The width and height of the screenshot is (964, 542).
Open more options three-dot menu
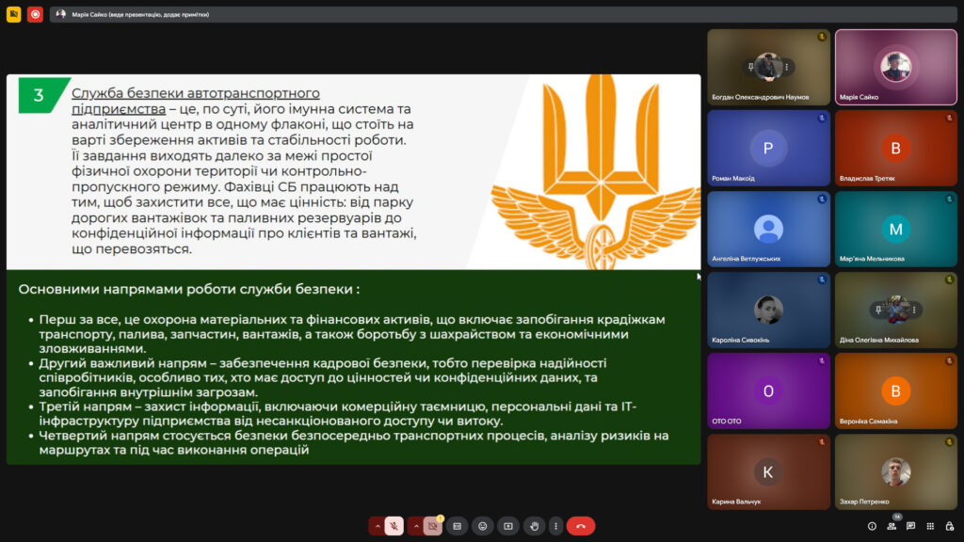(x=555, y=526)
